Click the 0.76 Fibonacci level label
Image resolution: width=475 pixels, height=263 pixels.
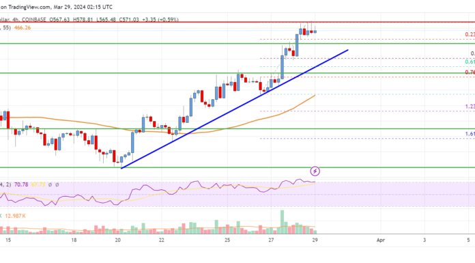pos(470,72)
